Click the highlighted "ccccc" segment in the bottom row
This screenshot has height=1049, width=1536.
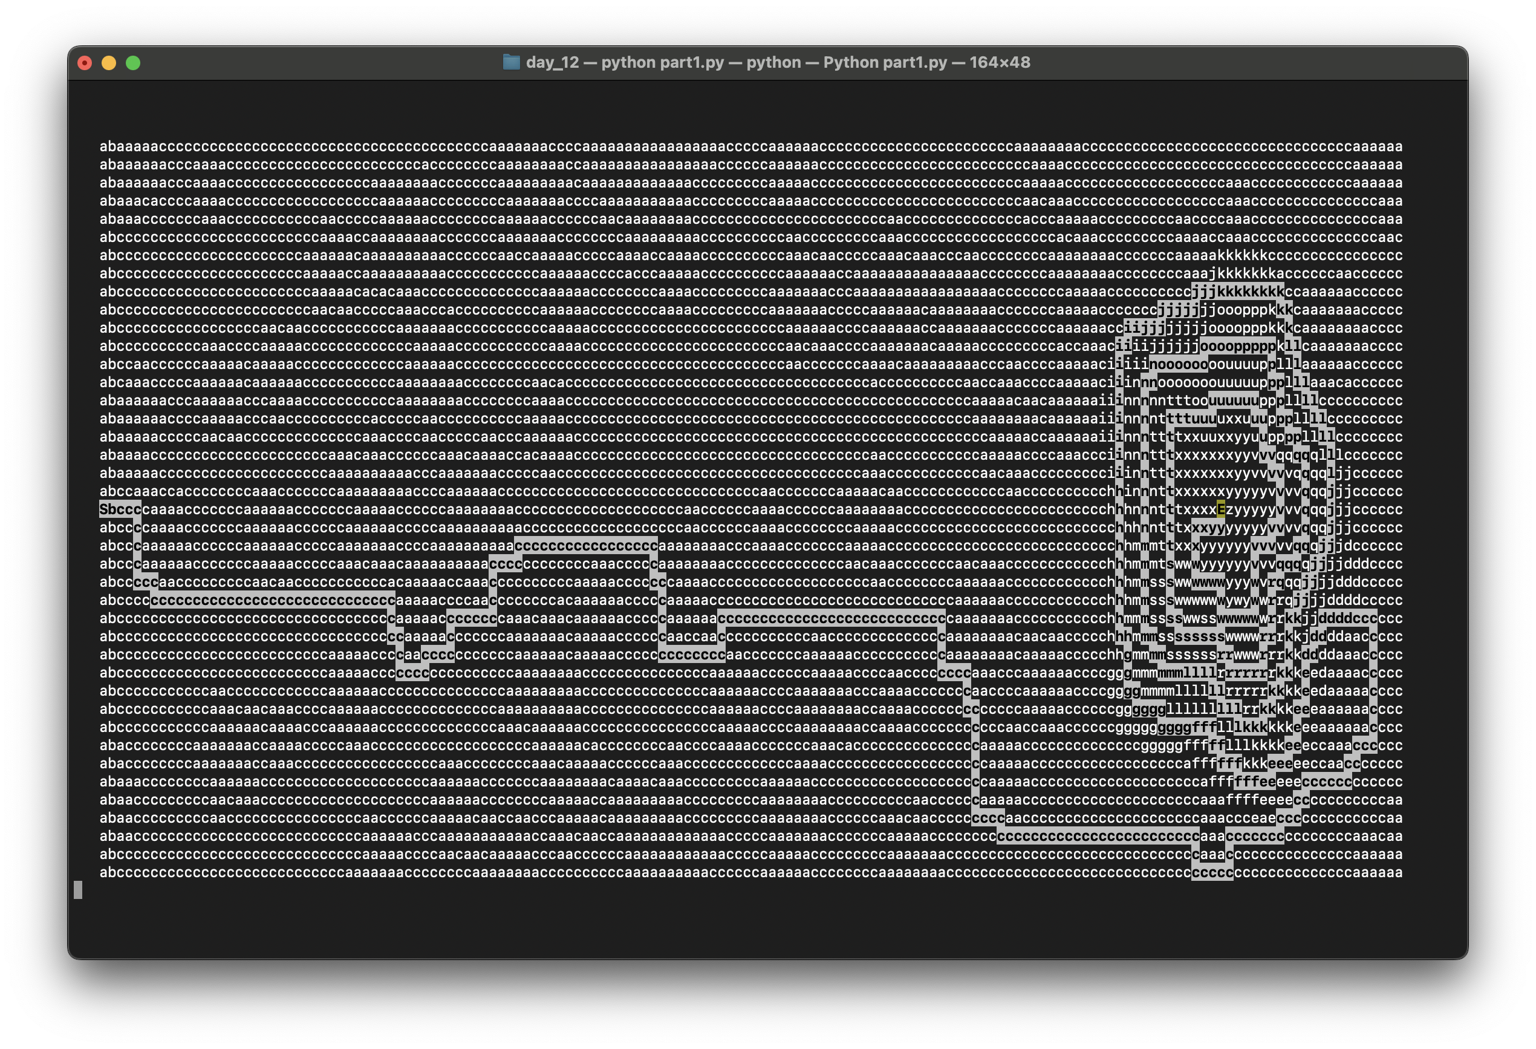point(1212,872)
